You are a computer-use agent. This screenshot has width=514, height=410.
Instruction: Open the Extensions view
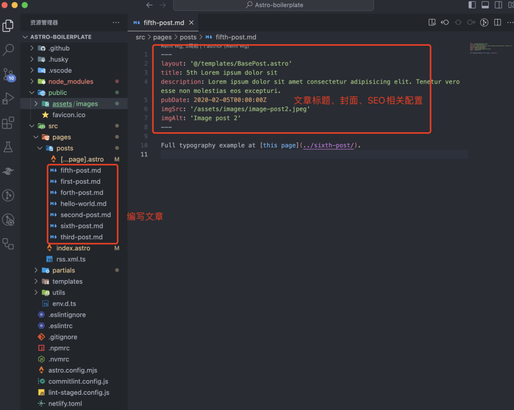pos(9,123)
